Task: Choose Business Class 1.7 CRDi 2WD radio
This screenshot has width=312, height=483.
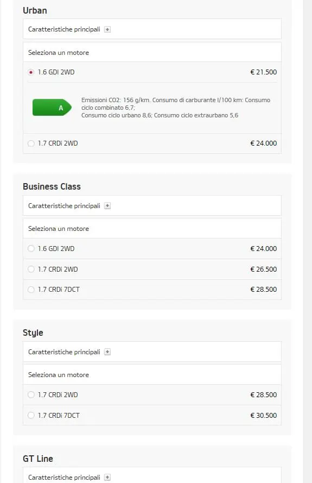Action: (31, 269)
